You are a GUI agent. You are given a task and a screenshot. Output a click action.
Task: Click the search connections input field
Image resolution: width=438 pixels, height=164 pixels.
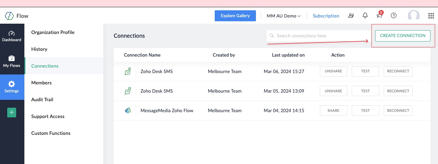pos(318,36)
